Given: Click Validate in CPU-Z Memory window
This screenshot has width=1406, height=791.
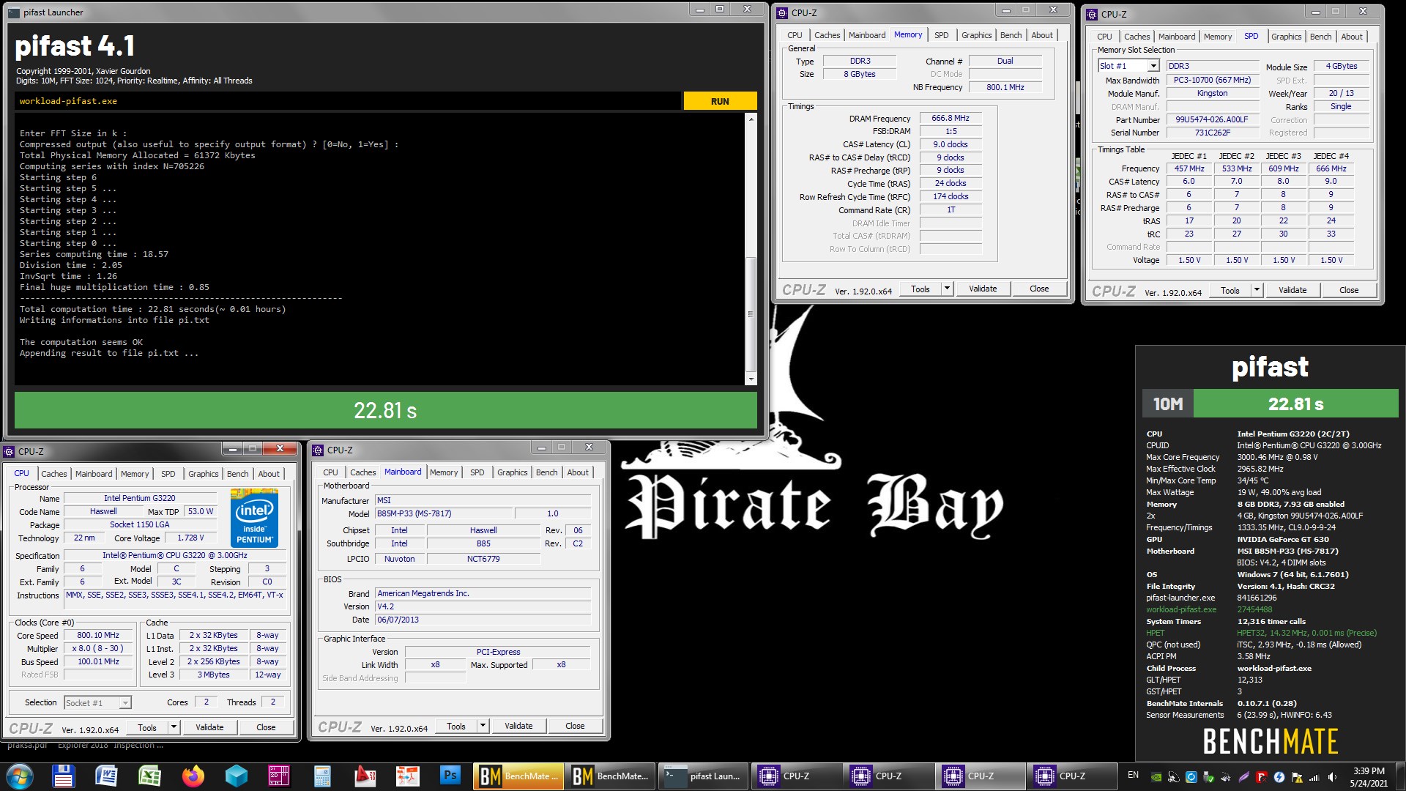Looking at the screenshot, I should click(983, 289).
